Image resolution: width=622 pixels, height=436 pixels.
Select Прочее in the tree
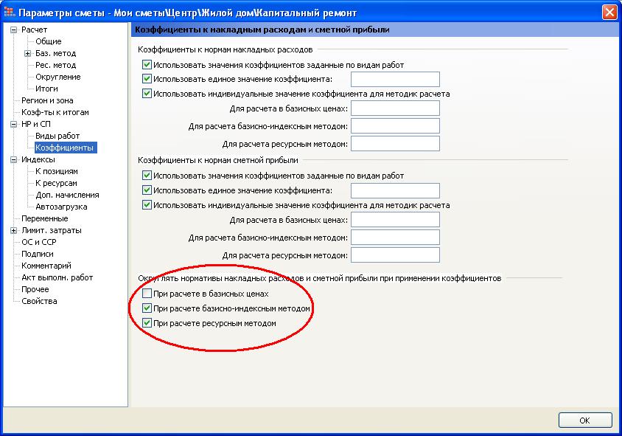point(35,289)
